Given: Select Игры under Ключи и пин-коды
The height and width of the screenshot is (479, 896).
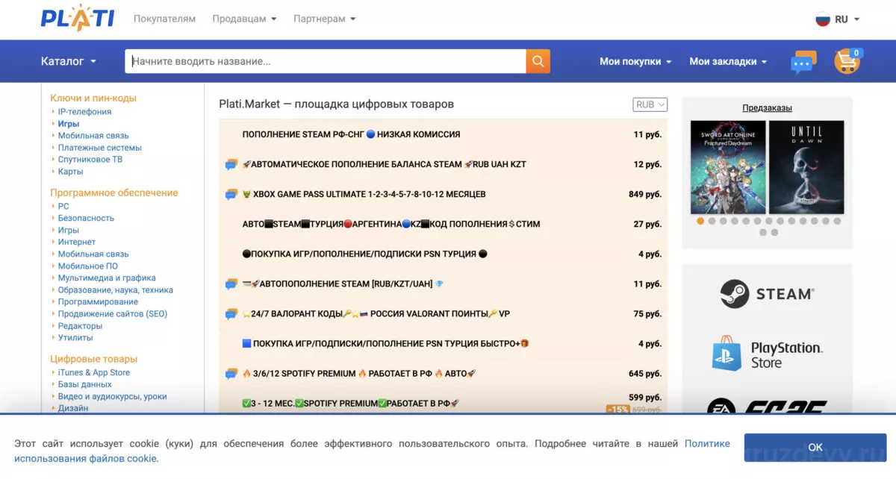Looking at the screenshot, I should click(x=69, y=124).
